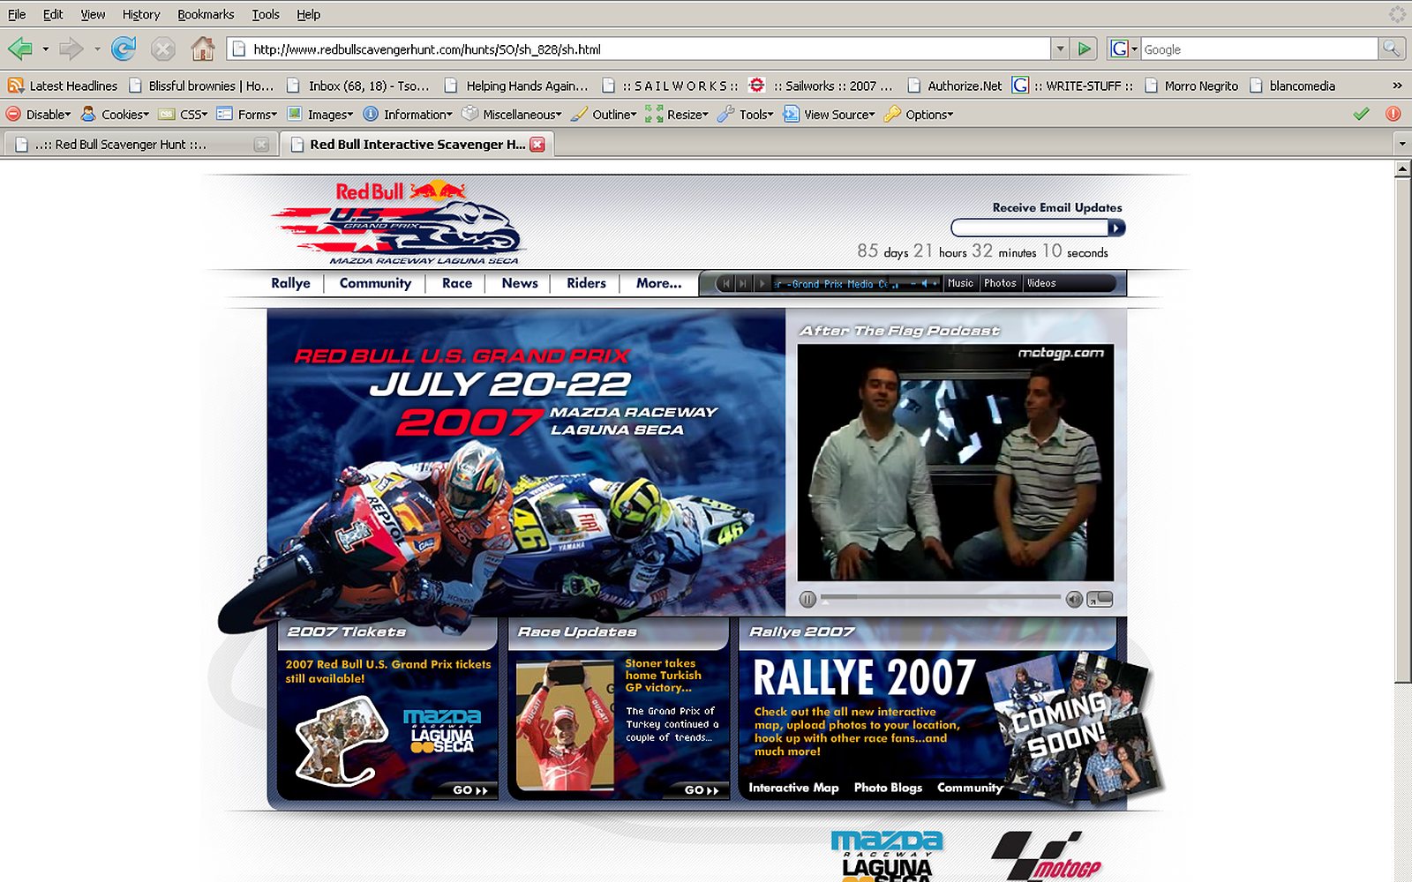The width and height of the screenshot is (1412, 882).
Task: Open the Interactive Map link
Action: pyautogui.click(x=793, y=788)
